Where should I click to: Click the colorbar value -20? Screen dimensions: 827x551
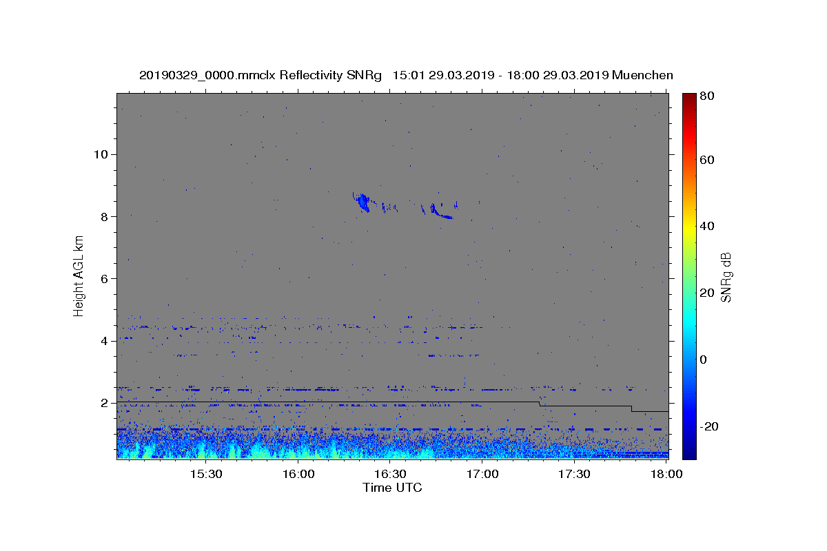click(710, 426)
